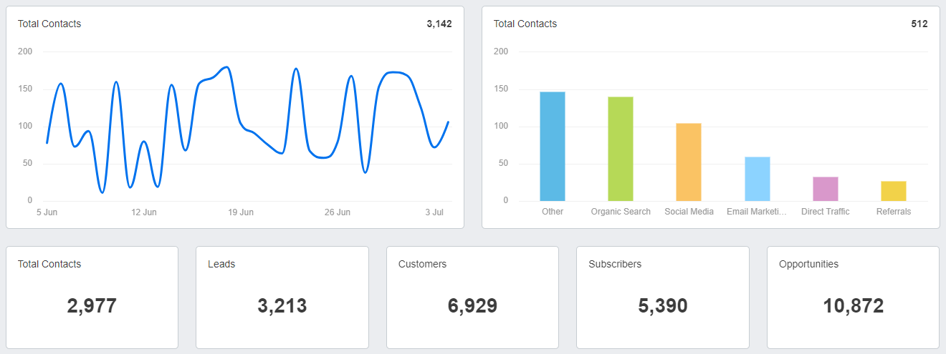Select the green Organic Search bar
The image size is (946, 354).
click(621, 149)
